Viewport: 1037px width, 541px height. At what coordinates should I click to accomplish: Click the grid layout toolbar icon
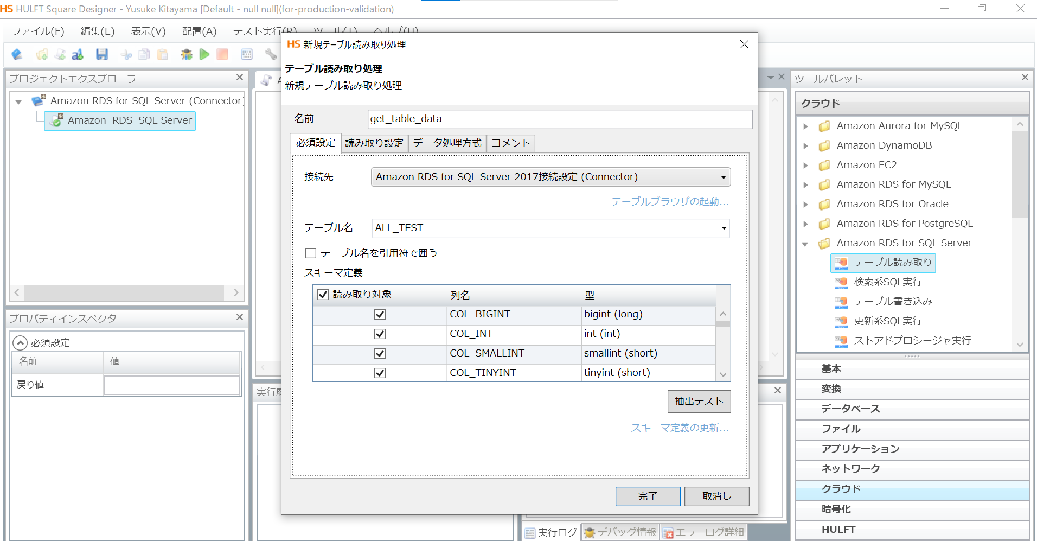[247, 54]
